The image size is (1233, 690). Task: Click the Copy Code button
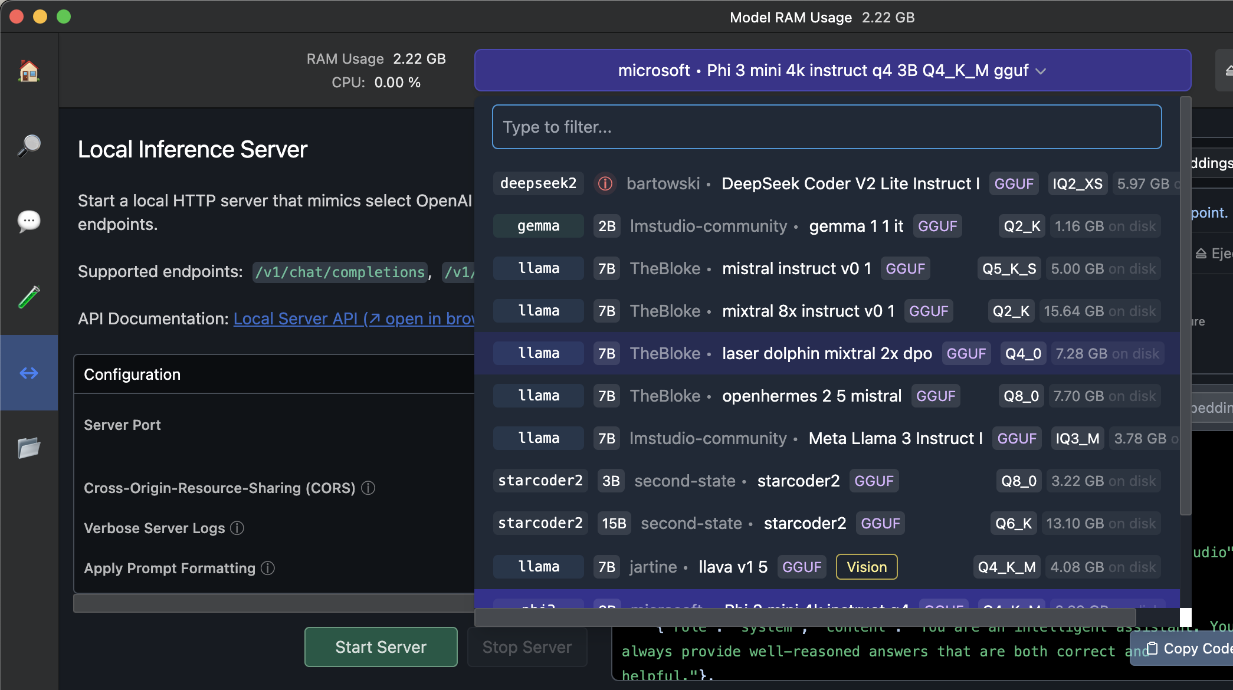(x=1186, y=649)
